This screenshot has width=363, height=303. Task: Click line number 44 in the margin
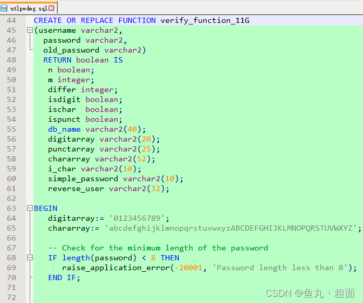coord(11,20)
